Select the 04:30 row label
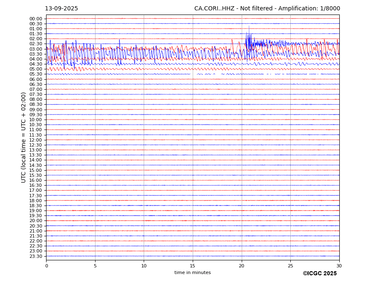The image size is (385, 289). click(36, 64)
